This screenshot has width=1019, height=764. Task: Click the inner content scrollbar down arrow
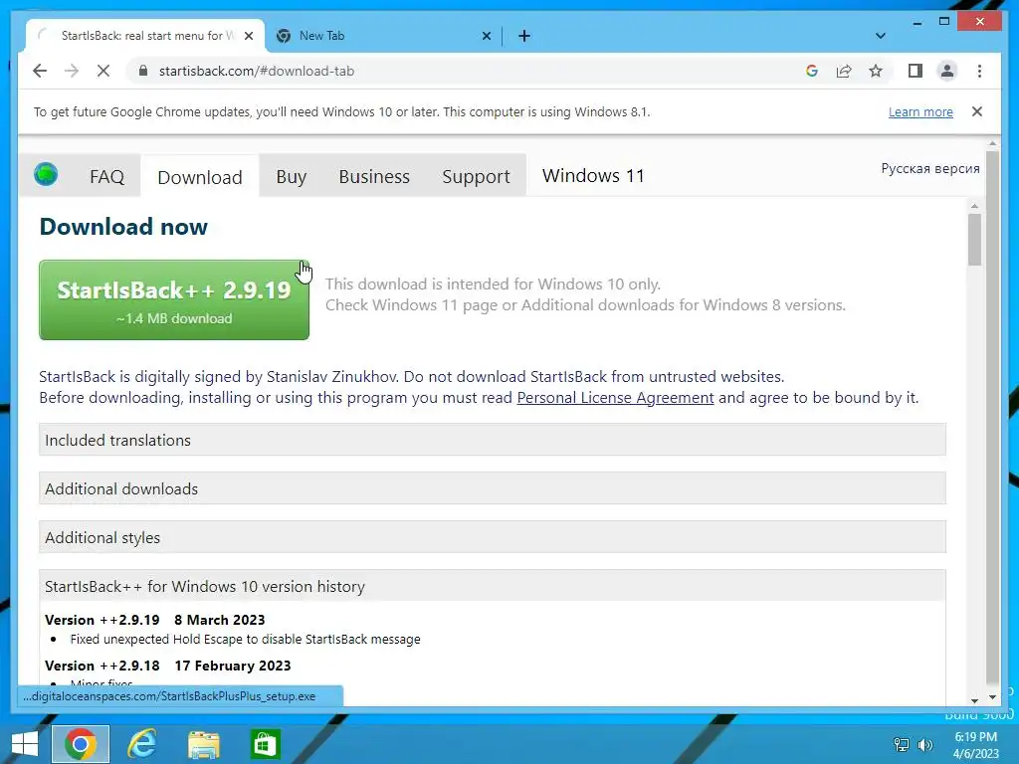click(x=973, y=700)
